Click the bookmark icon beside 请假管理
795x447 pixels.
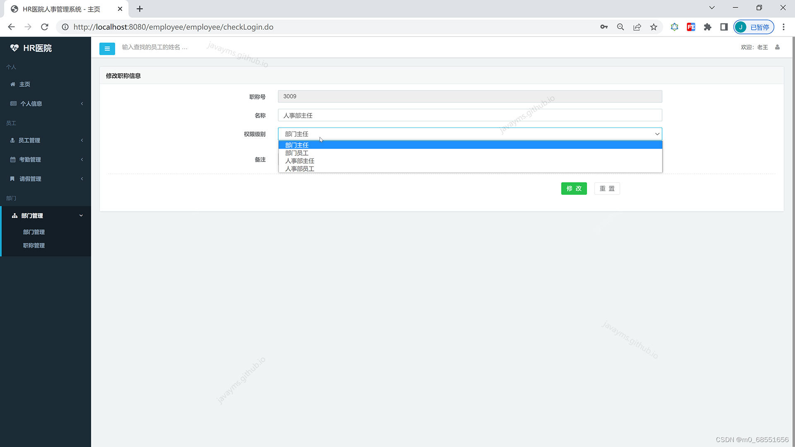(x=12, y=179)
